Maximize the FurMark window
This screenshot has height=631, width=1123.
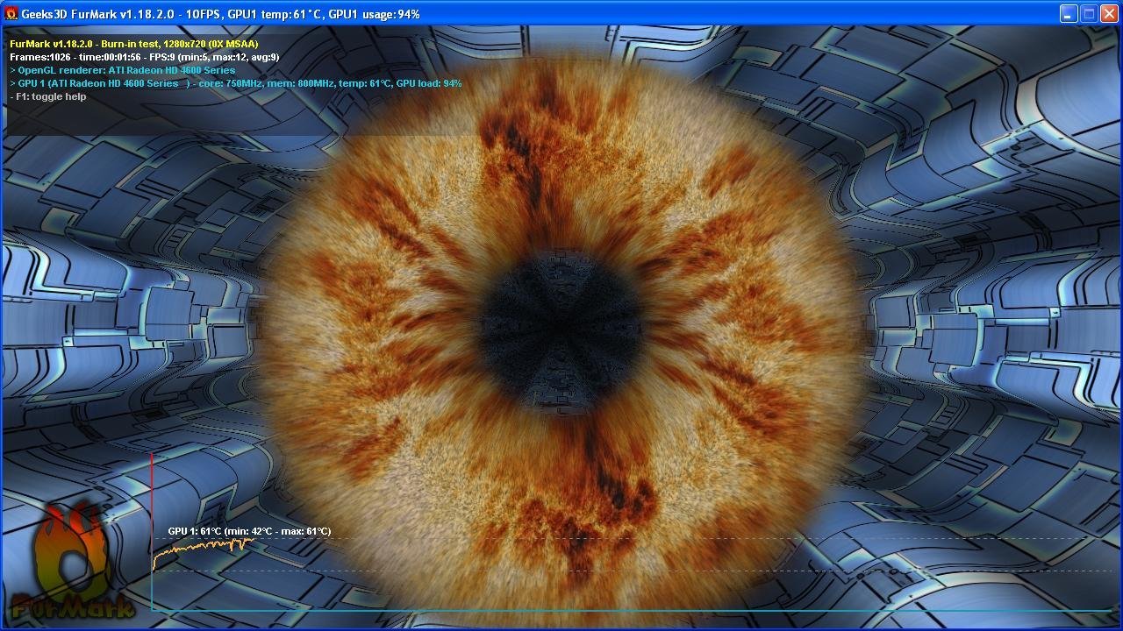coord(1089,14)
